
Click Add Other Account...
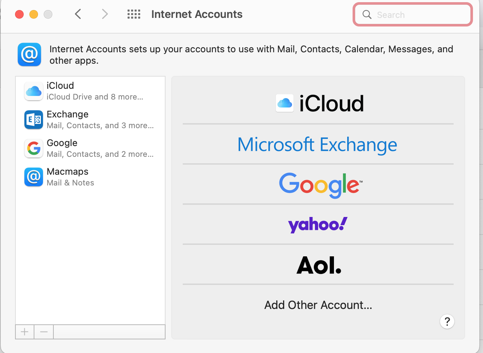click(318, 305)
